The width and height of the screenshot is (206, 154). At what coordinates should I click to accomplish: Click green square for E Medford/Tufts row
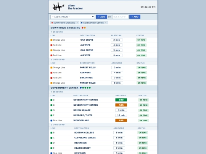coord(51,115)
